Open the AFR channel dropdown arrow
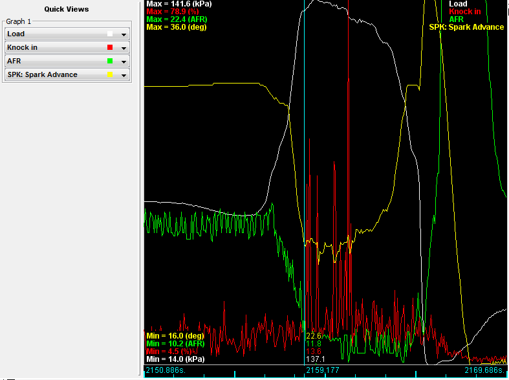Screen dimensions: 509x380 123,61
